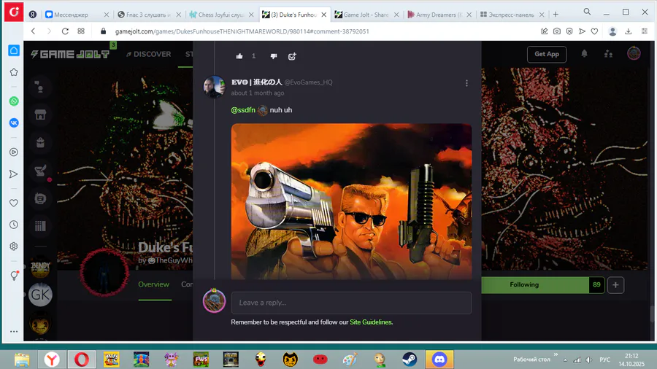Open the GK community in sidebar
The width and height of the screenshot is (657, 369).
coord(40,295)
